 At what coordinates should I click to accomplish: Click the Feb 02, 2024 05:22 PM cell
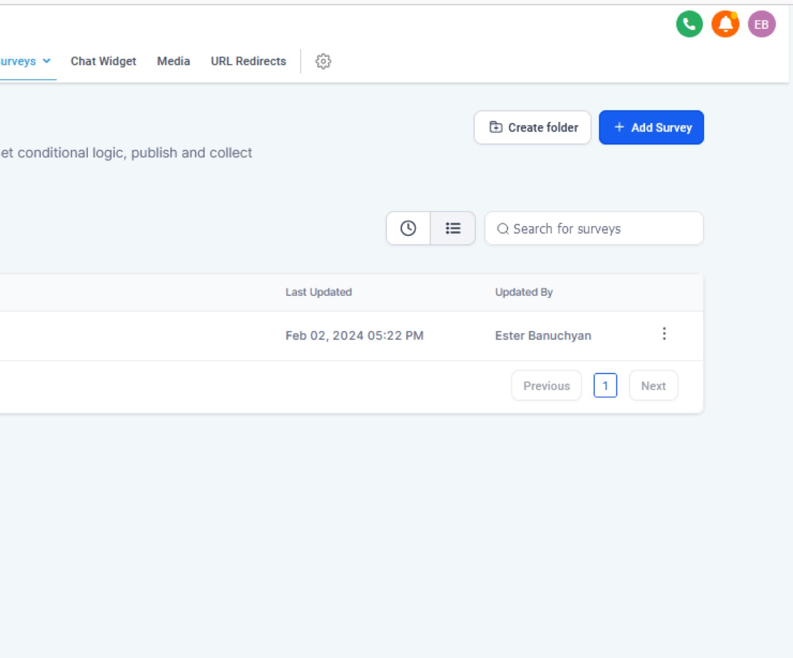355,336
